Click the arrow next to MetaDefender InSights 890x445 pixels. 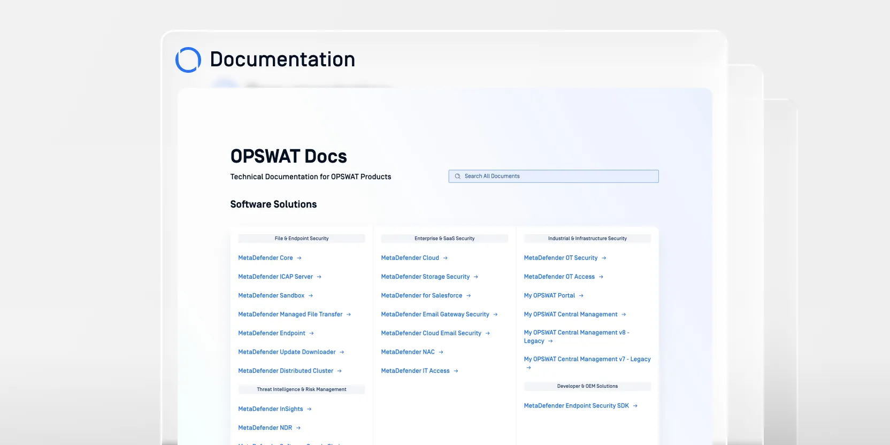(309, 409)
